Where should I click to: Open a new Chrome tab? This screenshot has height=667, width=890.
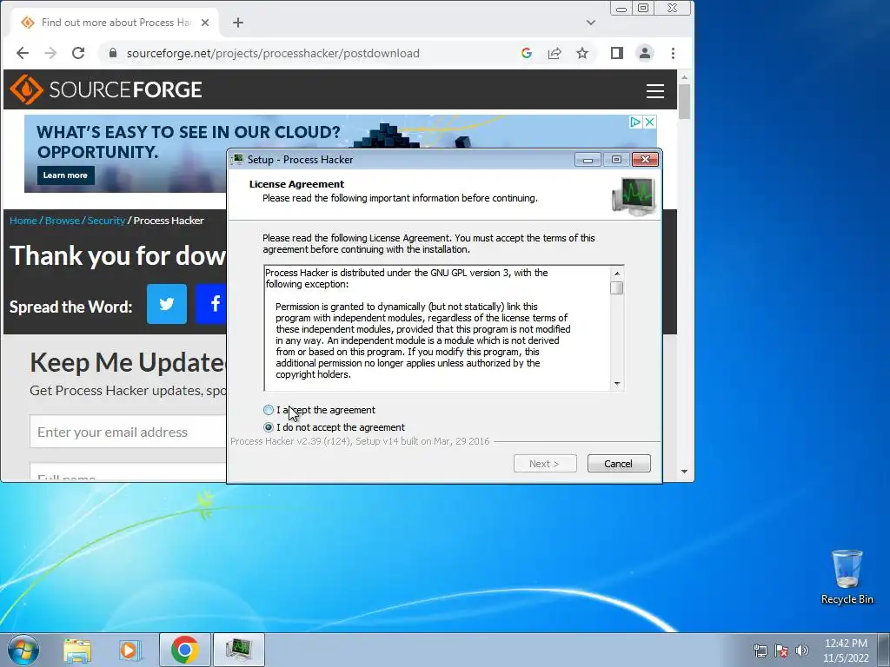click(238, 23)
